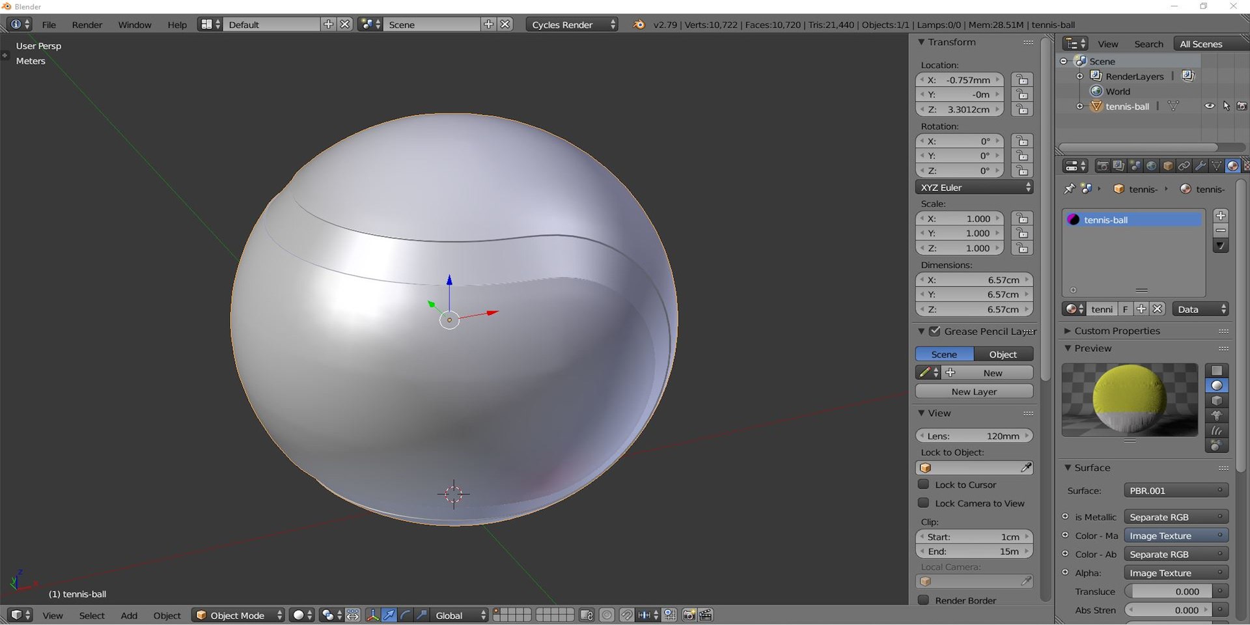Viewport: 1250px width, 625px height.
Task: Open the XYZ Euler rotation mode dropdown
Action: (974, 187)
